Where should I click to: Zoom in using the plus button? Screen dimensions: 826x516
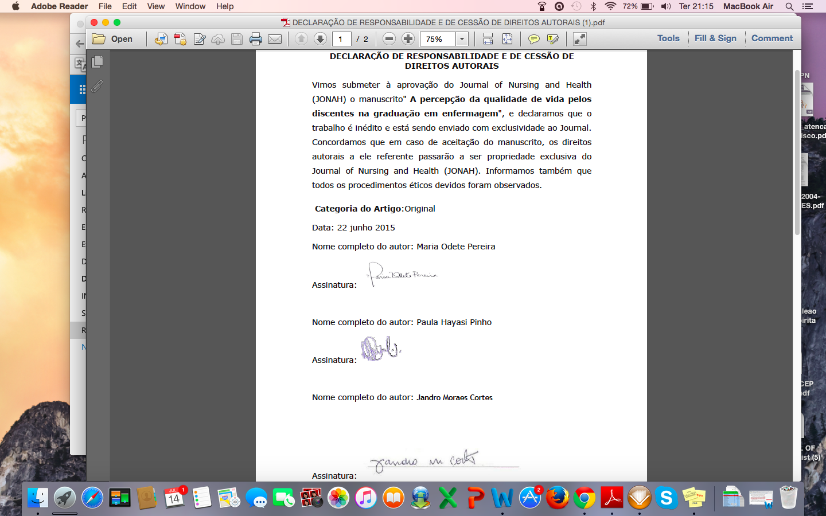(408, 39)
